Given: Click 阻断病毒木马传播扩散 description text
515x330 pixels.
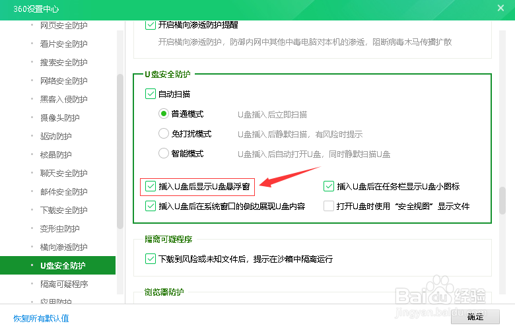Looking at the screenshot, I should (x=412, y=42).
